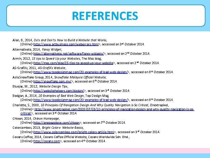Select 'Bright Colors- Website Basics' title
This screenshot has height=158, width=210.
[63, 128]
